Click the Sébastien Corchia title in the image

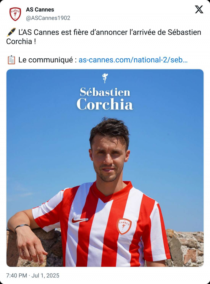[x=105, y=99]
